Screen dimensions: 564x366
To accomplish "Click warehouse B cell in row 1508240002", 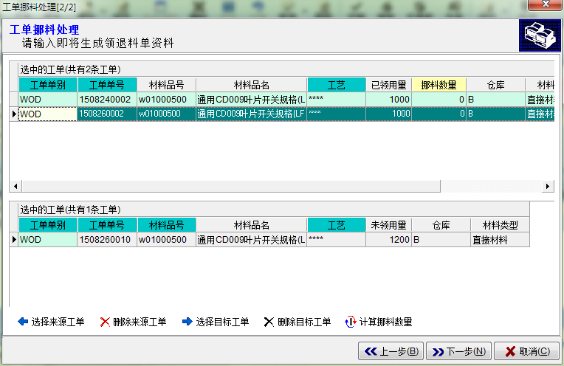I will [x=495, y=99].
